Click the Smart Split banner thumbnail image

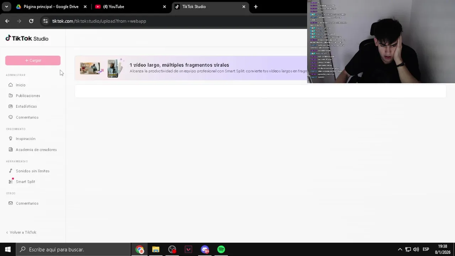[101, 68]
